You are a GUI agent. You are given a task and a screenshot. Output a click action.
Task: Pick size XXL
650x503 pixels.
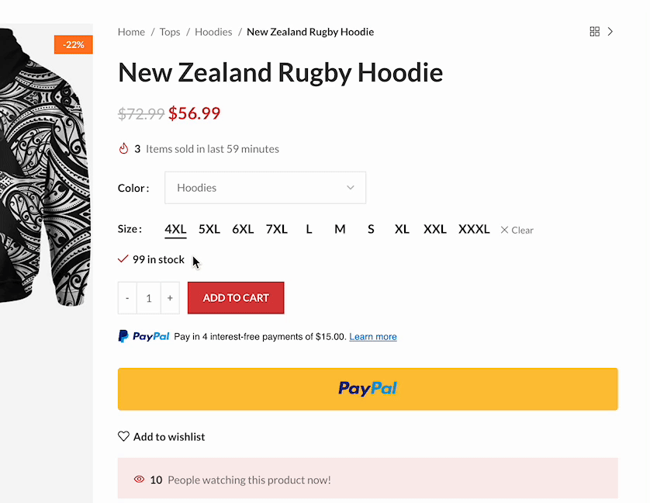[x=435, y=229]
